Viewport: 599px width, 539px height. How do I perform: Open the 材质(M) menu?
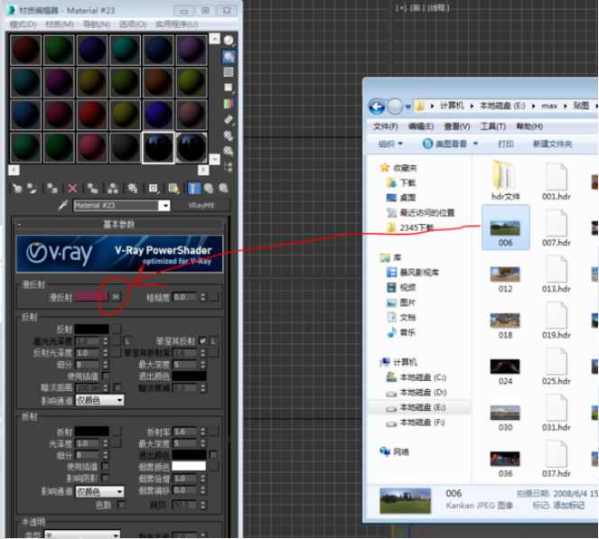point(60,24)
